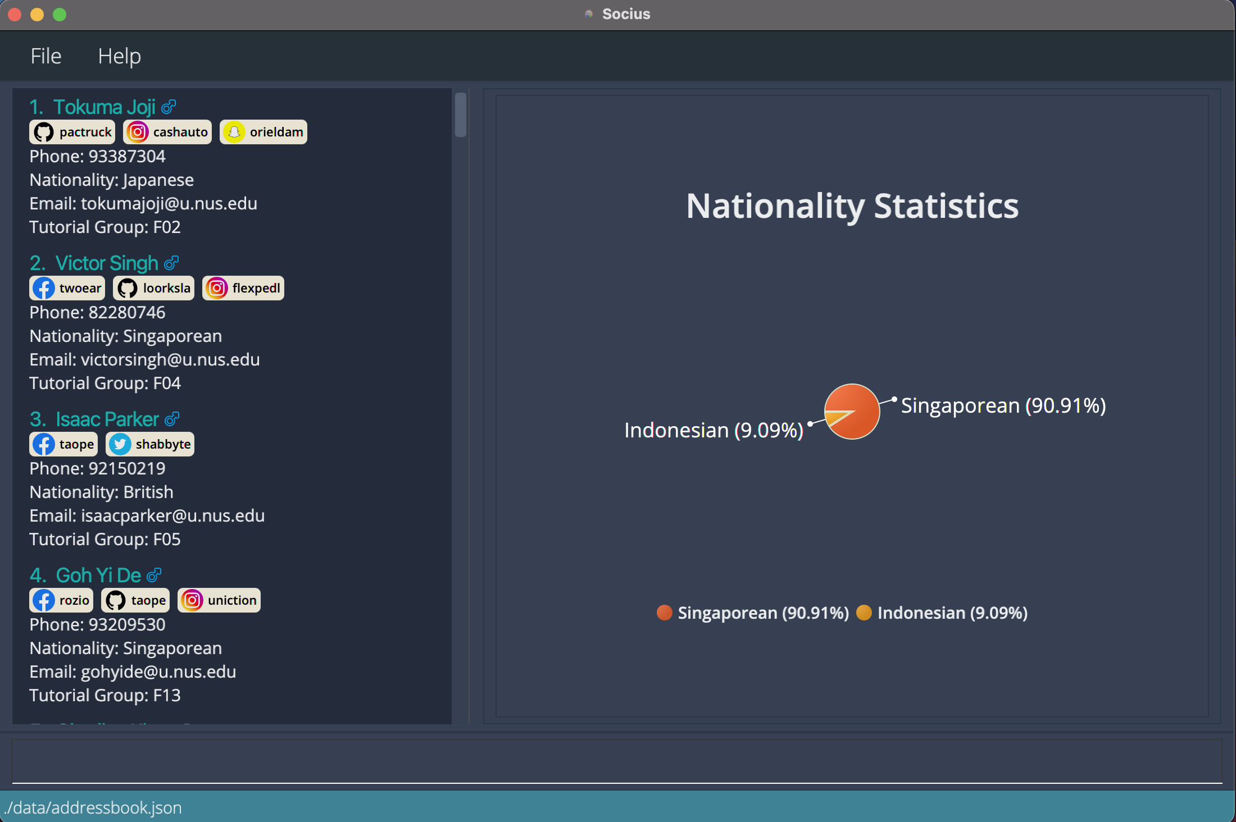Viewport: 1236px width, 822px height.
Task: Focus the command input box
Action: [617, 761]
